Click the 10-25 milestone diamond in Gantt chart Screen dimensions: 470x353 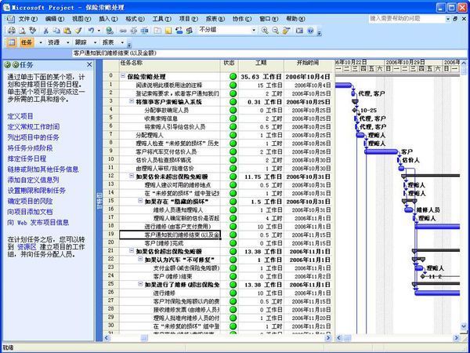[x=355, y=110]
